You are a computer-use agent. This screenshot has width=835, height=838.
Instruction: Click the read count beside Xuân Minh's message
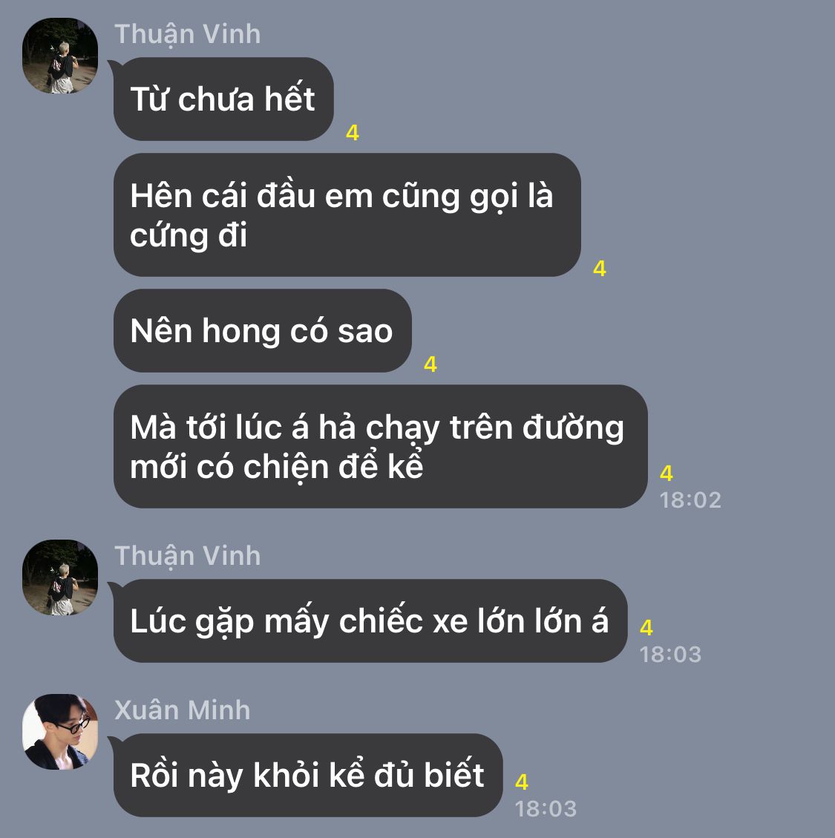click(522, 782)
